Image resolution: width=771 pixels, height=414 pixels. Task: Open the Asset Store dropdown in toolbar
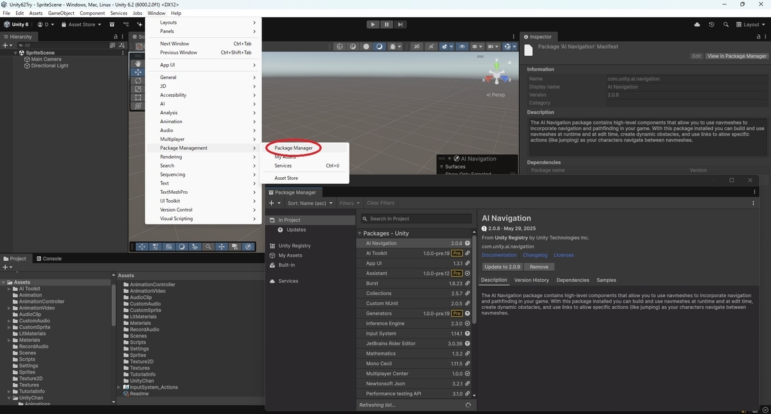tap(81, 24)
